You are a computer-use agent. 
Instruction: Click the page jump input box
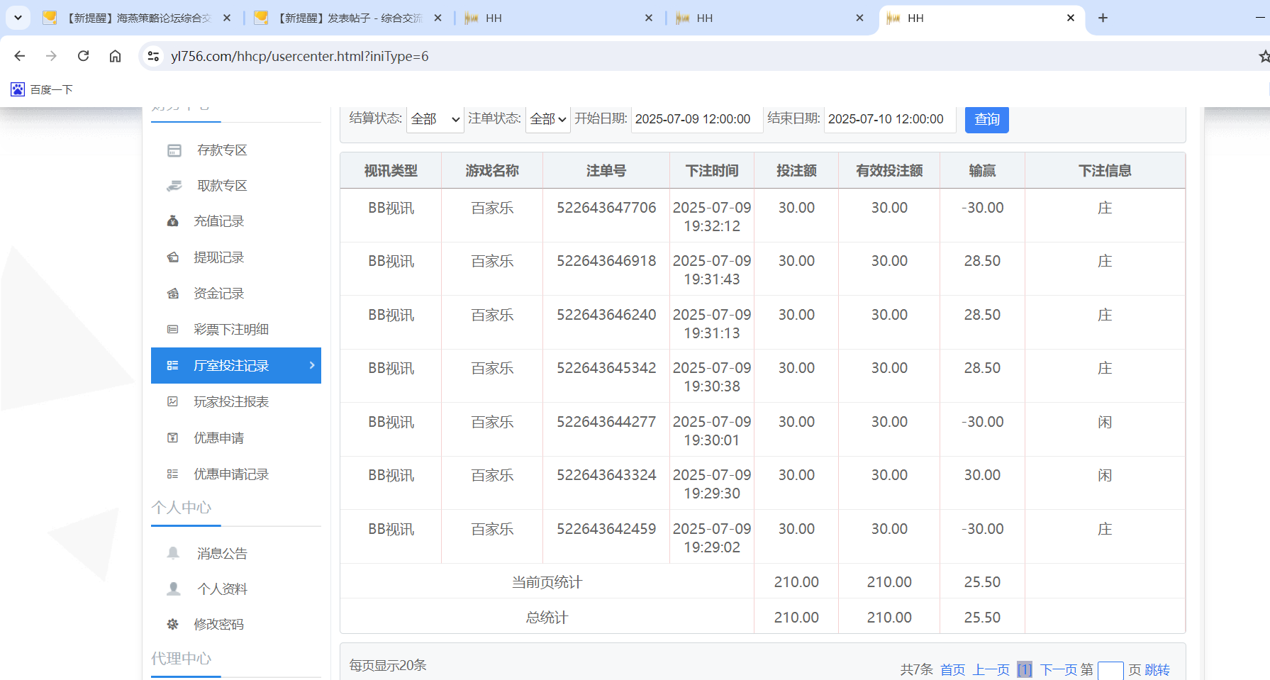point(1110,669)
